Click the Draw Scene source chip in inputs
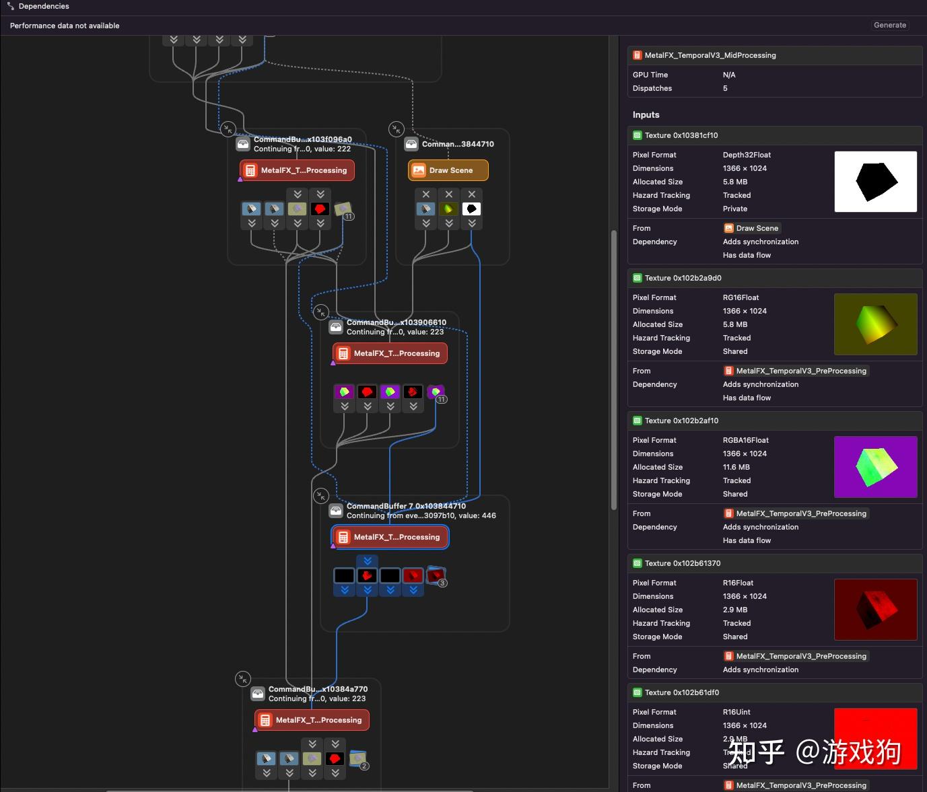 pos(751,228)
